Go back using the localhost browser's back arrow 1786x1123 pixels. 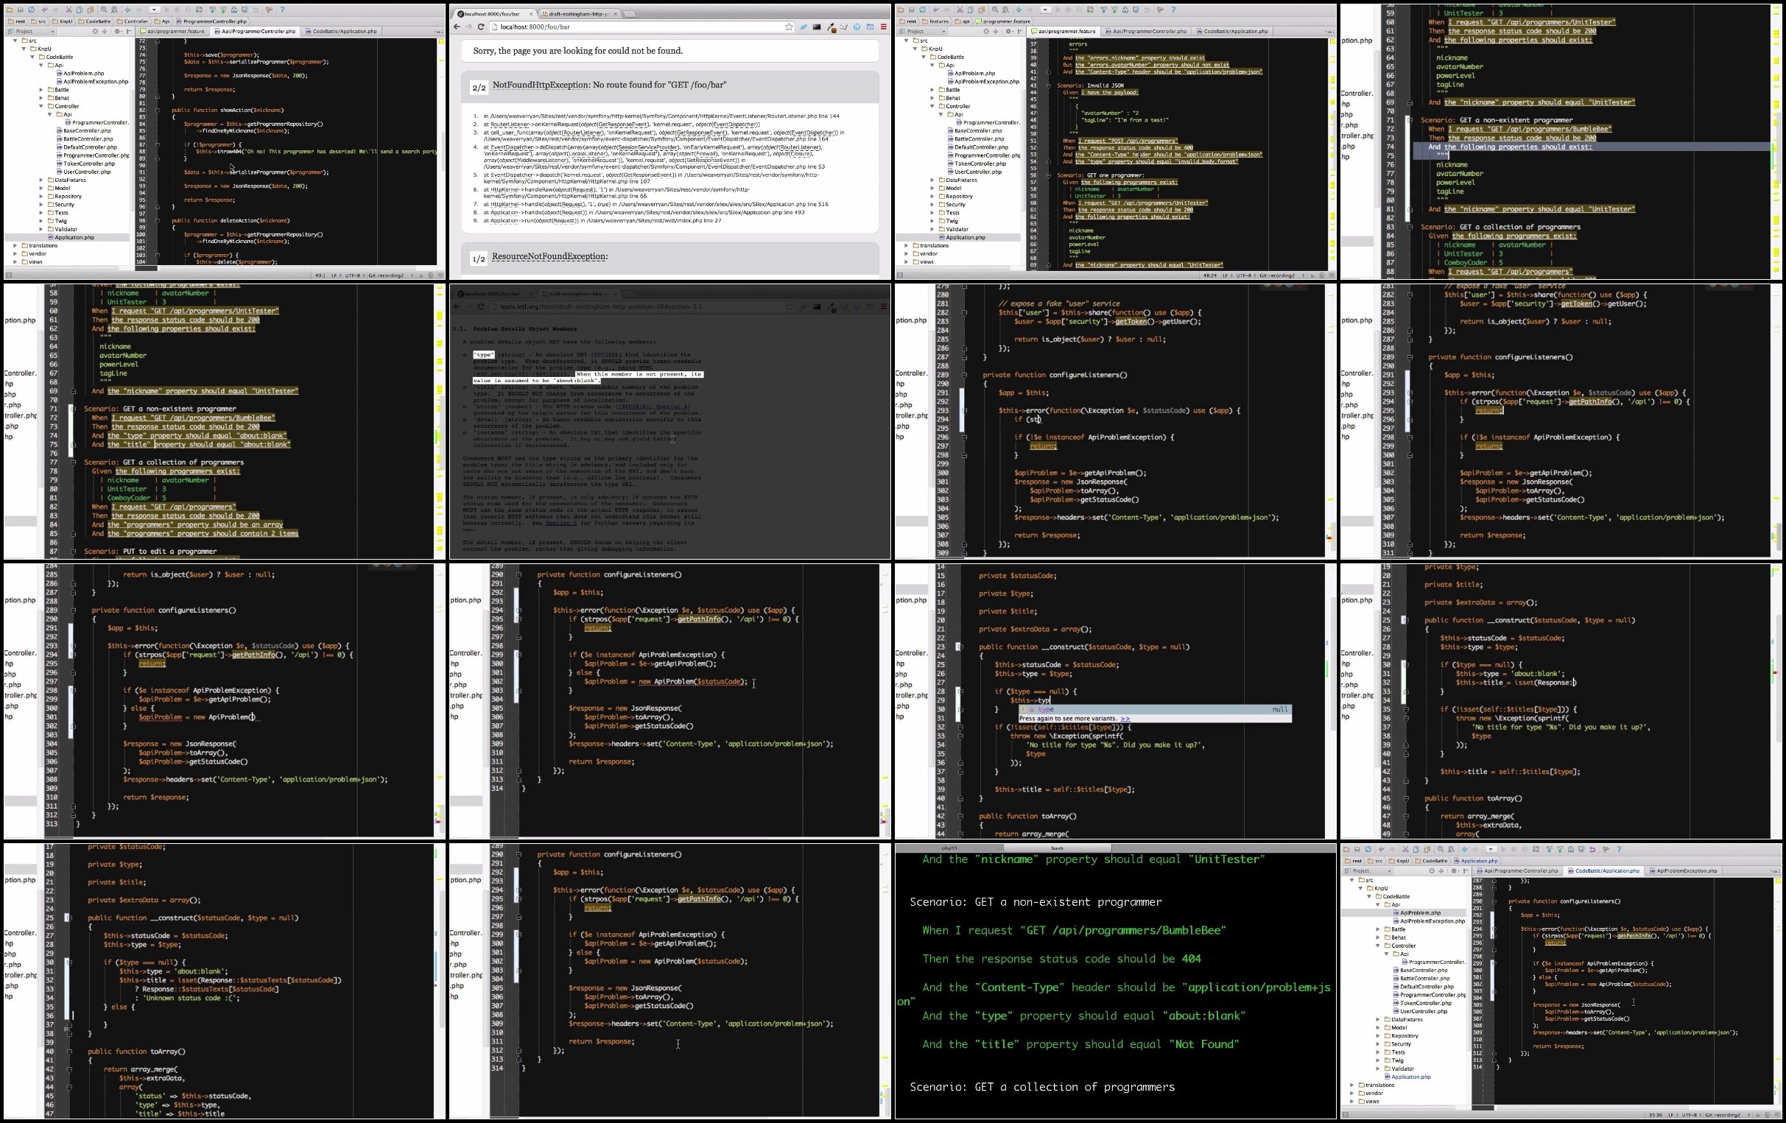pyautogui.click(x=457, y=27)
